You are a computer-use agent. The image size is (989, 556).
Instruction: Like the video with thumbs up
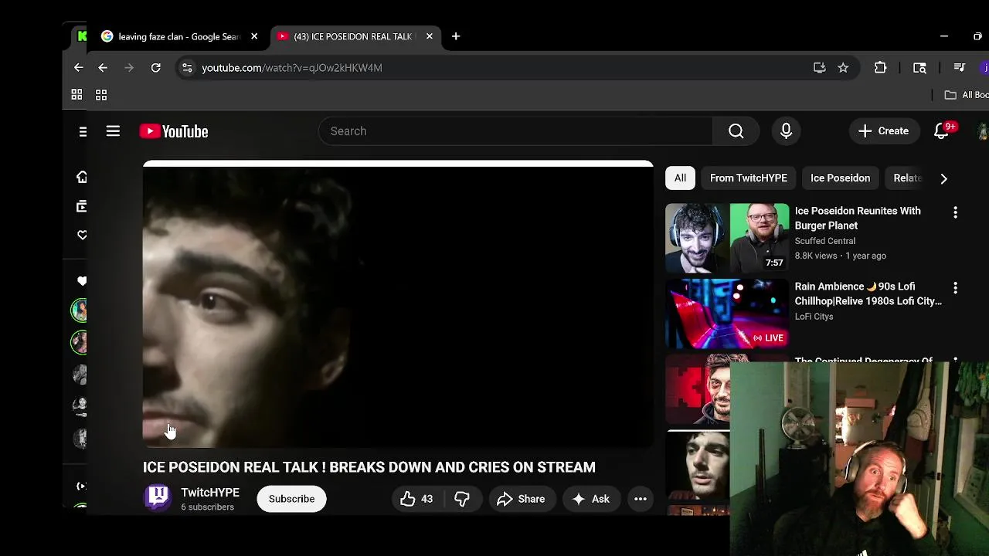416,499
